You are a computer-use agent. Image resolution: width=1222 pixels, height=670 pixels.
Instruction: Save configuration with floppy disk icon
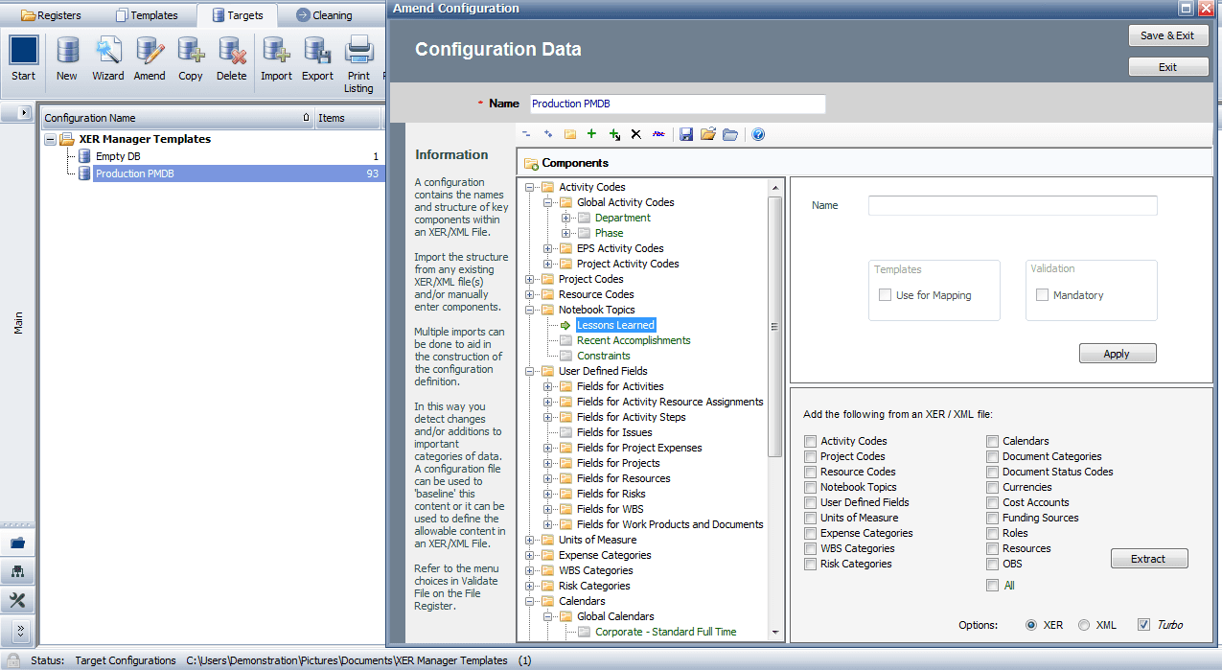tap(686, 135)
